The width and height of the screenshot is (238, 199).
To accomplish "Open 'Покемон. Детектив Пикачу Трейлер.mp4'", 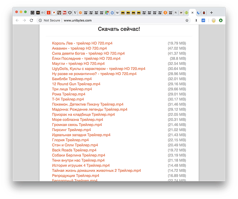I will [x=88, y=104].
